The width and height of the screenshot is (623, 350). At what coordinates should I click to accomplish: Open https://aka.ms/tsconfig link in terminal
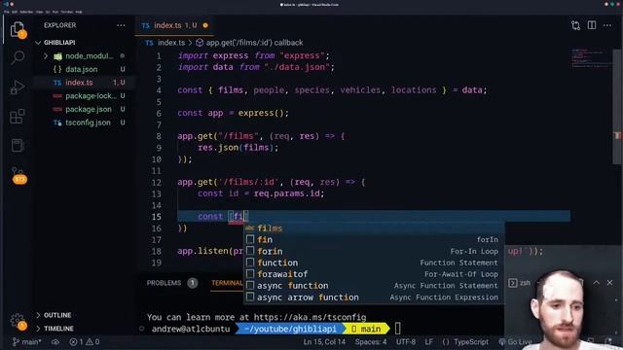pos(310,317)
